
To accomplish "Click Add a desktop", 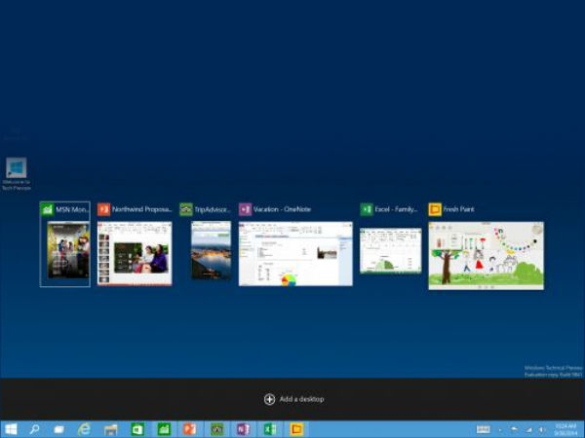I will [294, 399].
